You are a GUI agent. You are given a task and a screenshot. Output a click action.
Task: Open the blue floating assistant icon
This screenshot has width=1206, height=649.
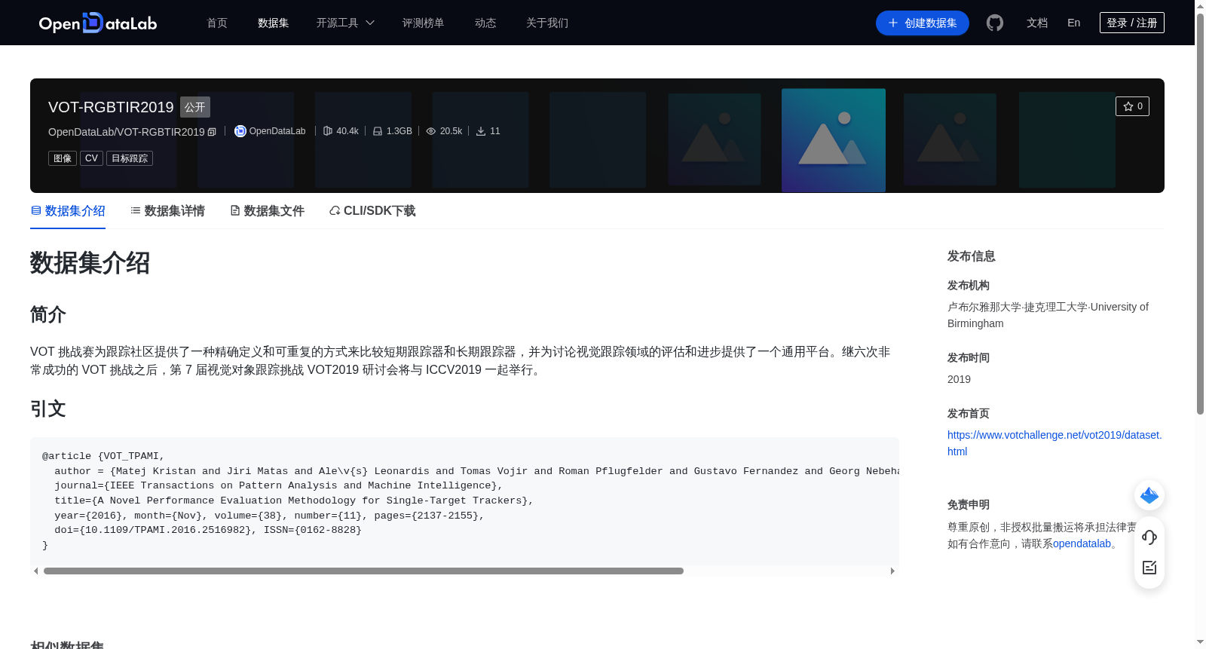pos(1149,495)
